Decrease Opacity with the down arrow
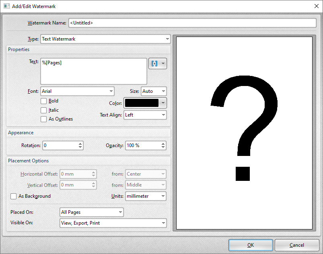323x254 pixels. pos(163,147)
